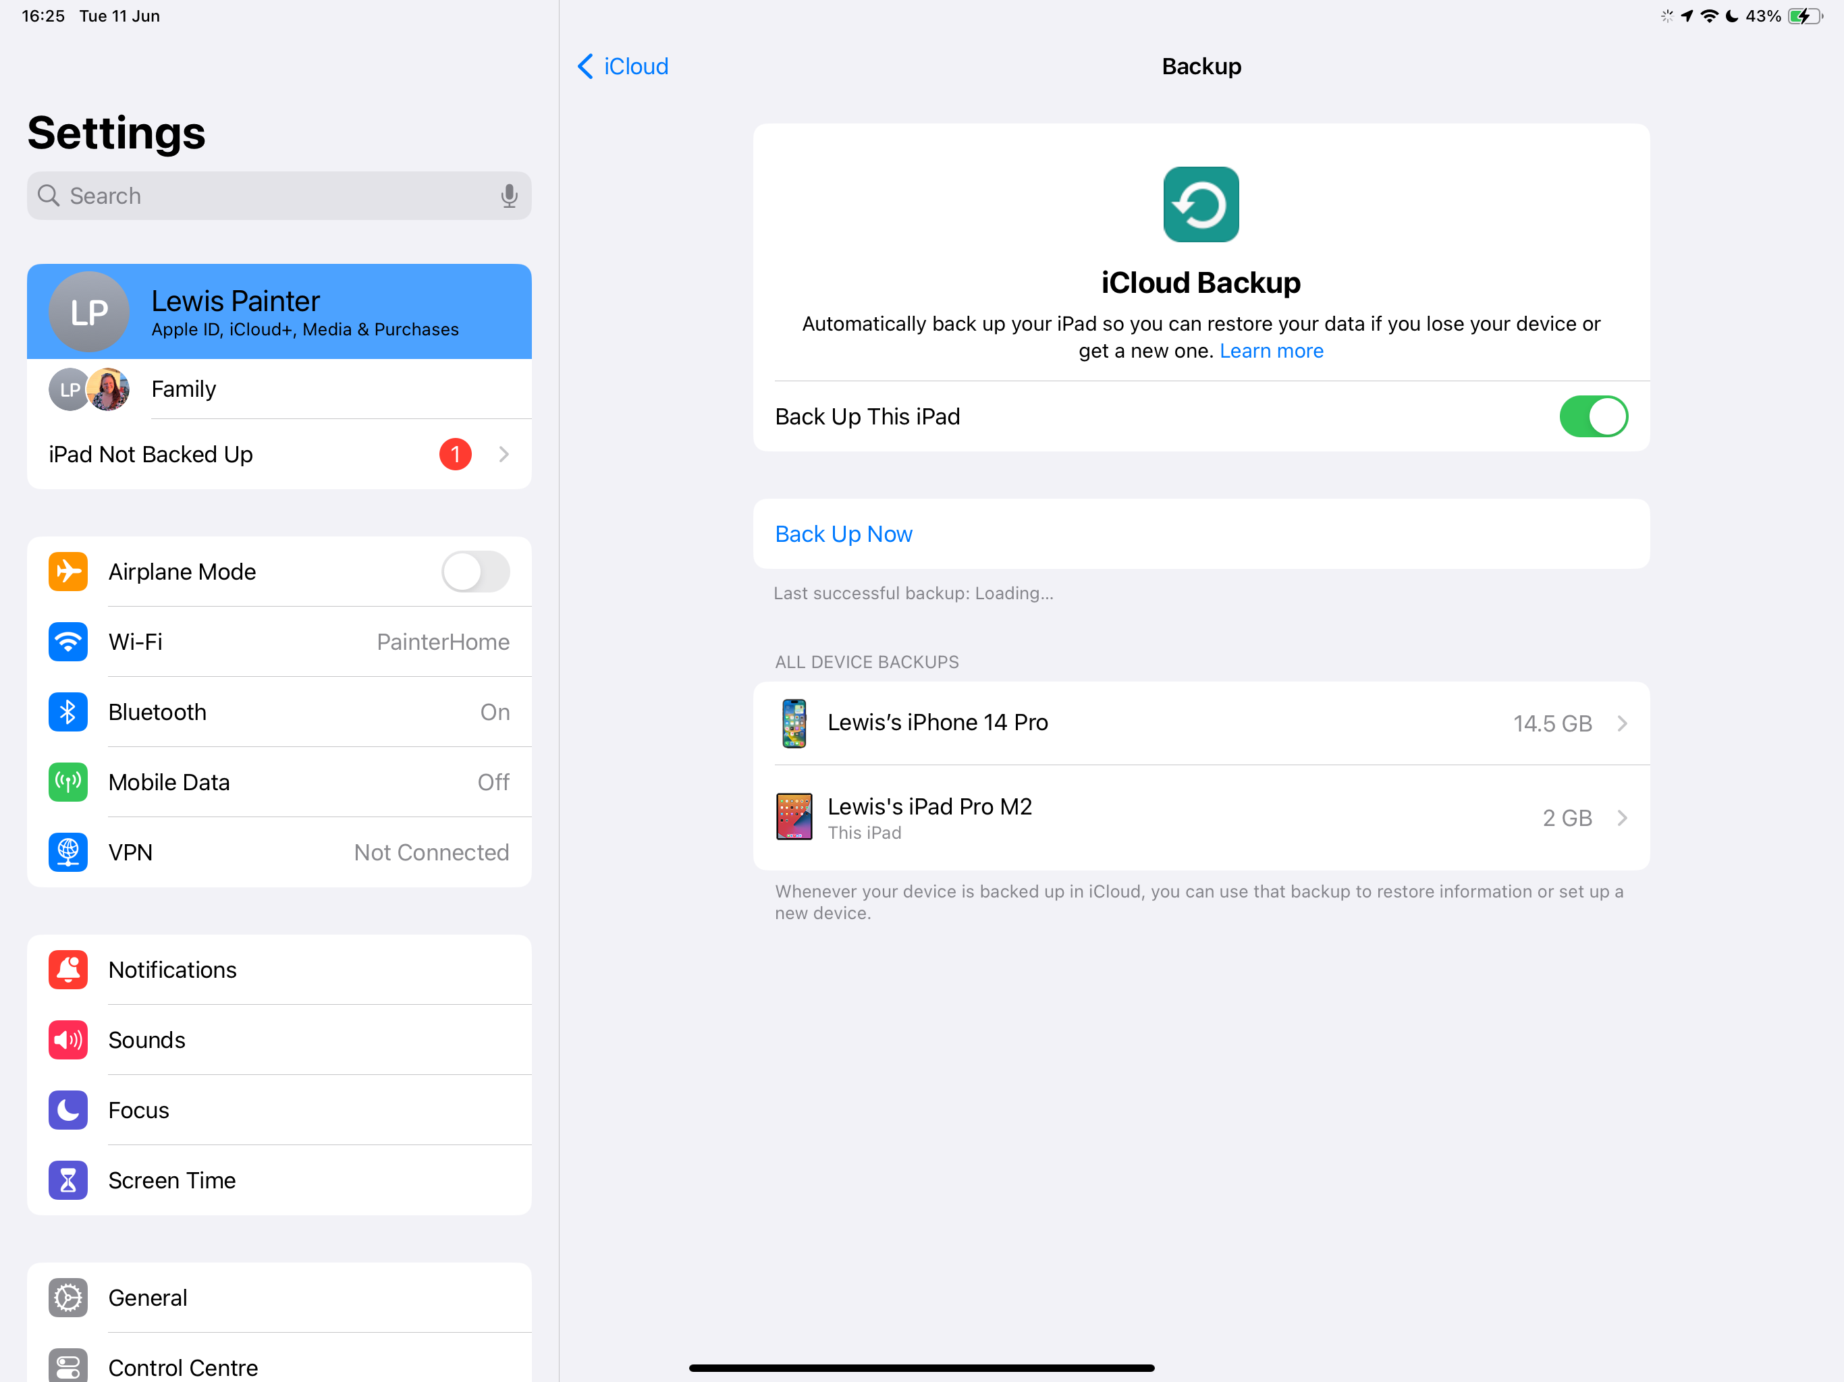
Task: Tap the General gear icon
Action: pos(67,1297)
